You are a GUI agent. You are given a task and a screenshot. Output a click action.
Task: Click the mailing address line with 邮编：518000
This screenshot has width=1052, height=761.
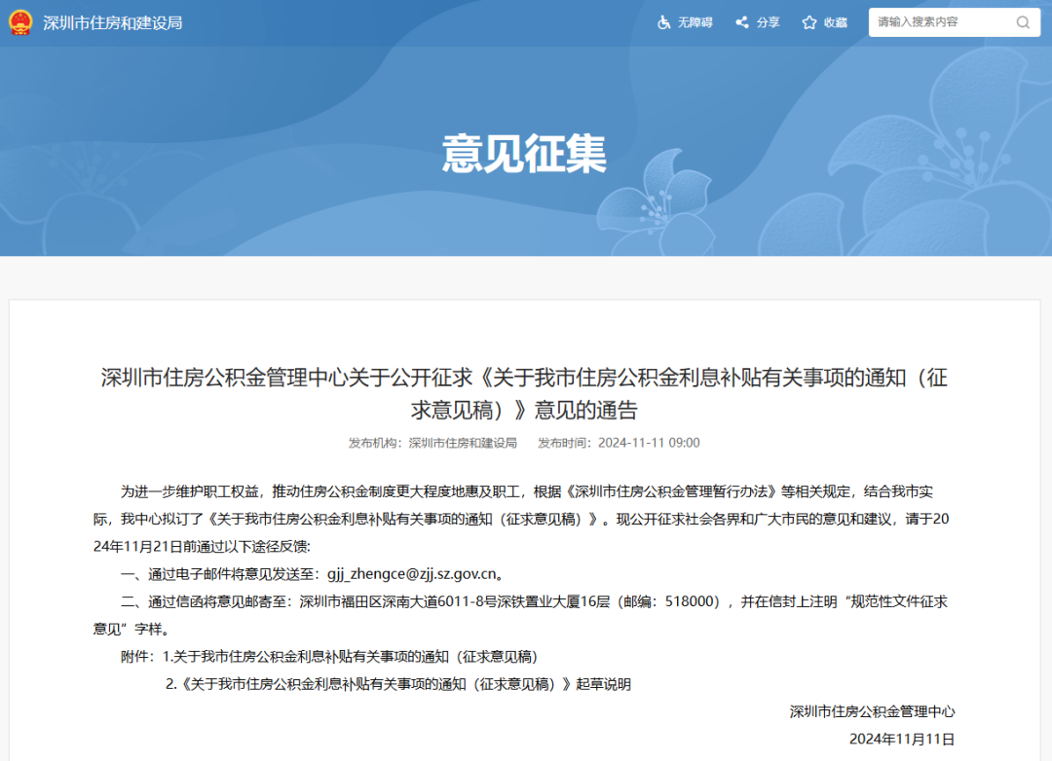[520, 615]
